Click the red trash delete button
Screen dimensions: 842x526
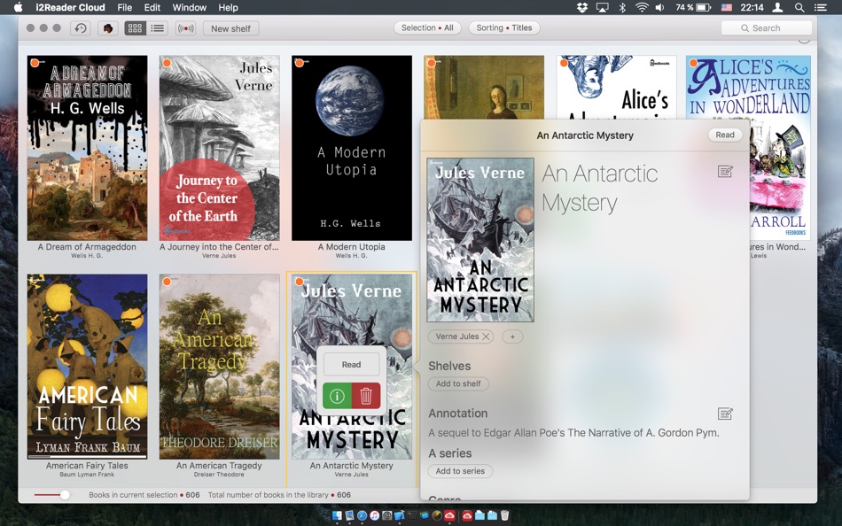pos(366,396)
